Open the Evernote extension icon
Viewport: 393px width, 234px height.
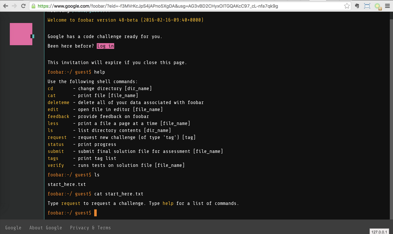(357, 6)
